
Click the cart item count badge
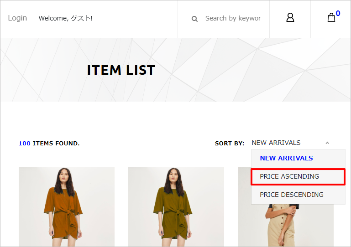click(338, 13)
